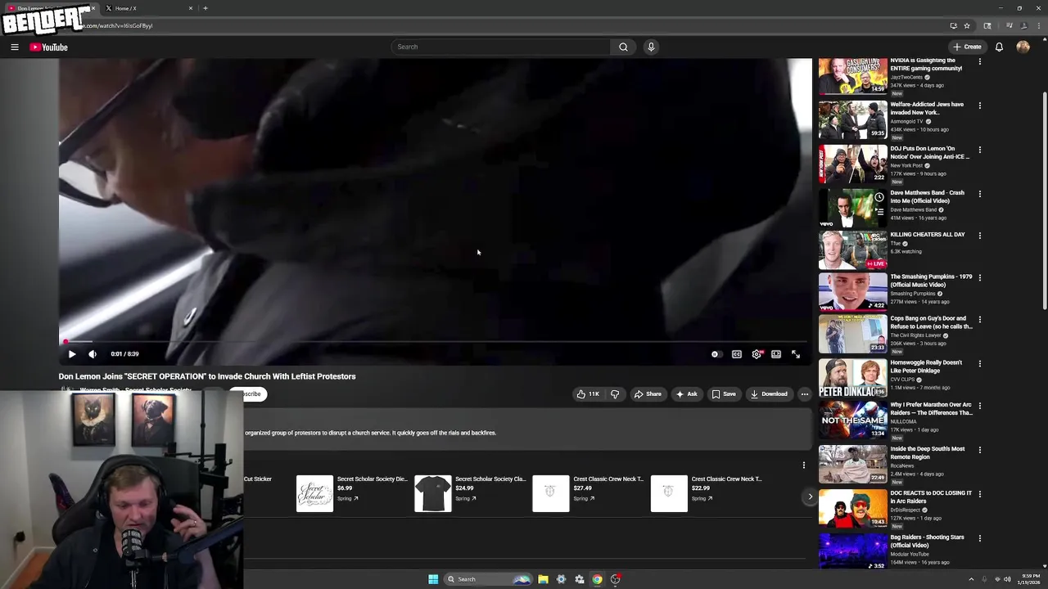
Task: Click the Create button
Action: 967,47
